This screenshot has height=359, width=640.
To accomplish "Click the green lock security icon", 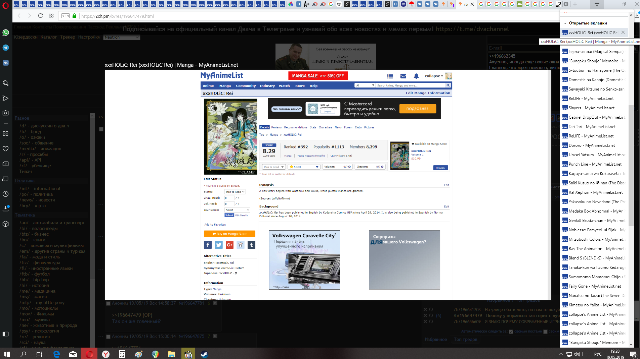I will coord(75,16).
